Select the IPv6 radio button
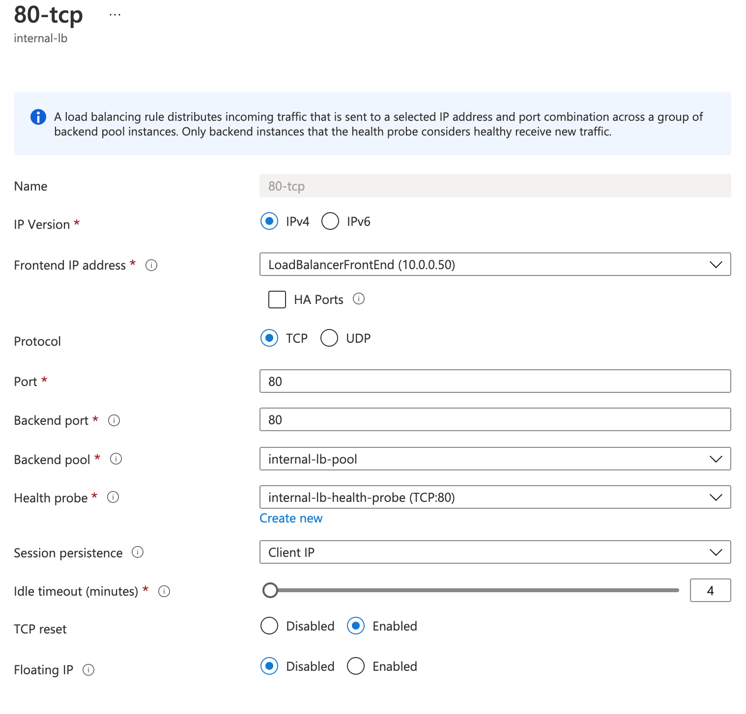Image resolution: width=746 pixels, height=714 pixels. [330, 221]
